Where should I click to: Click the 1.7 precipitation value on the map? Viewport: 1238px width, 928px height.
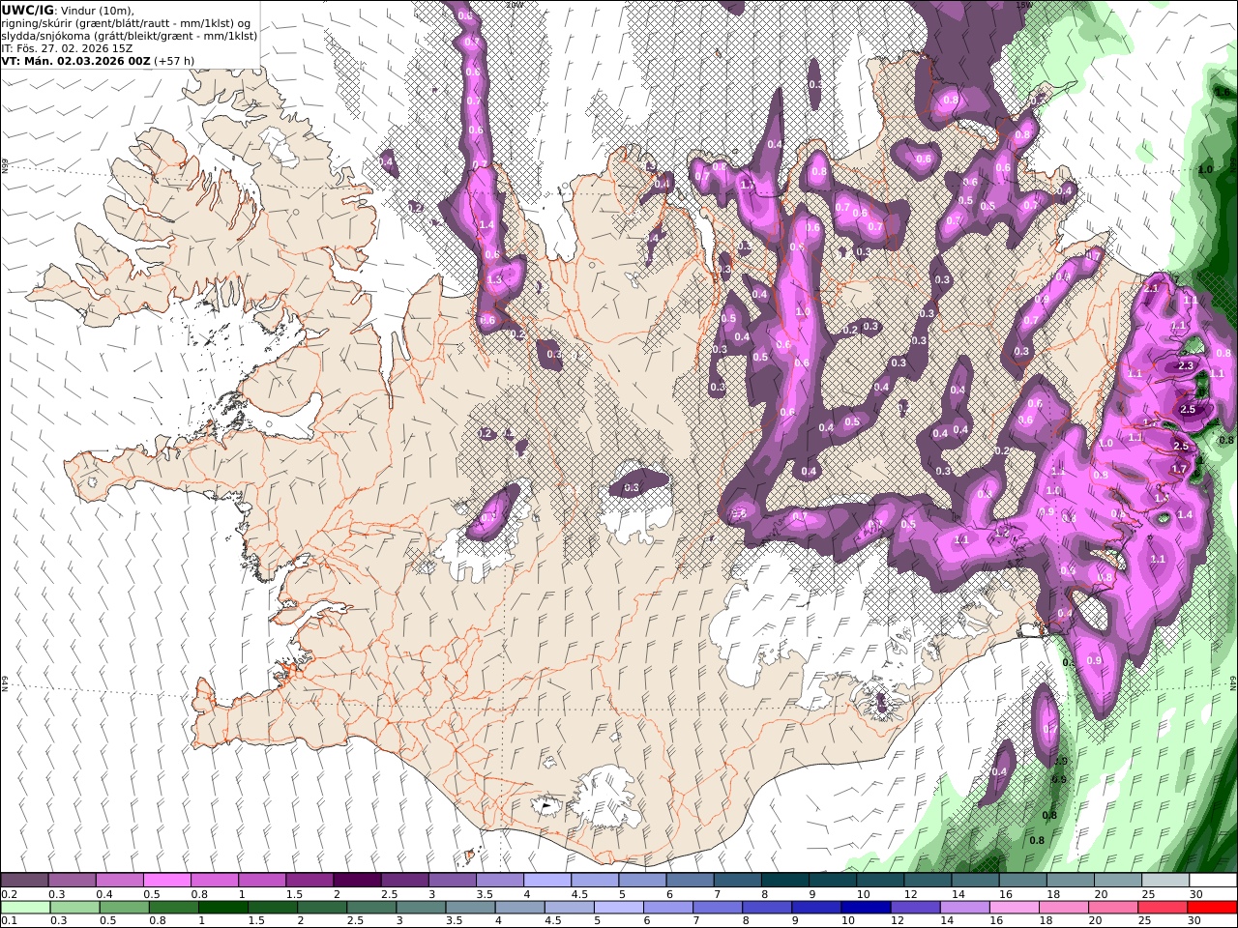(x=1179, y=469)
